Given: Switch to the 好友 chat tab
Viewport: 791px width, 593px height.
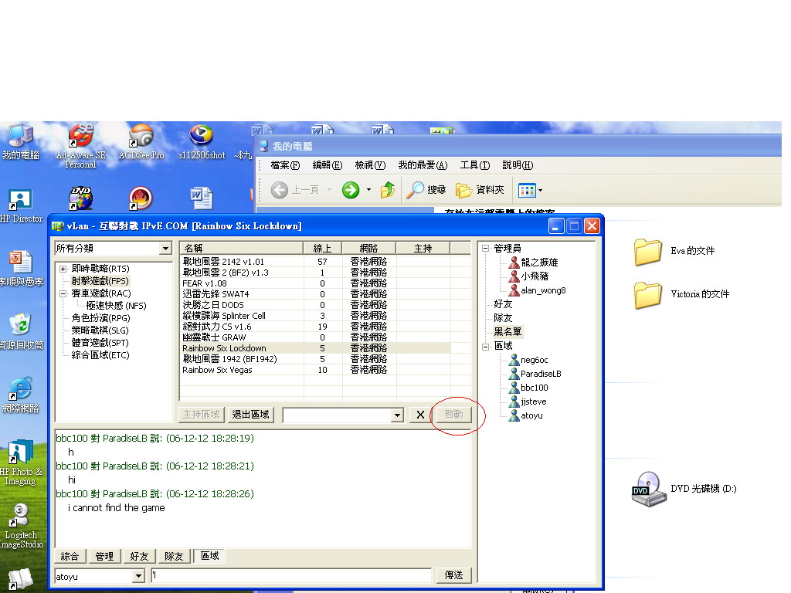Looking at the screenshot, I should pyautogui.click(x=139, y=556).
